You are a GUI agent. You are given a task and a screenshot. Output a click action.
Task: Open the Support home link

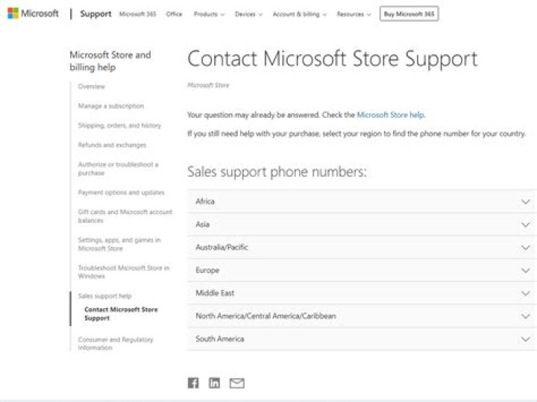pyautogui.click(x=95, y=14)
